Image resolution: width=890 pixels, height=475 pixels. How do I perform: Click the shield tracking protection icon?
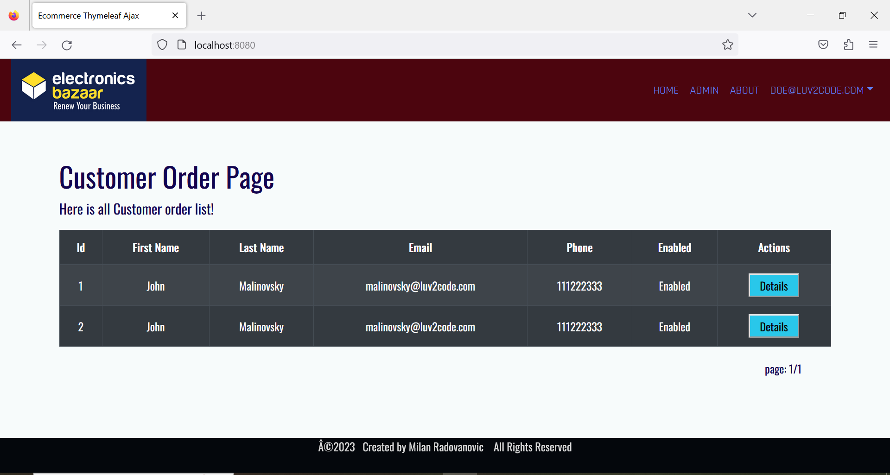click(x=162, y=44)
